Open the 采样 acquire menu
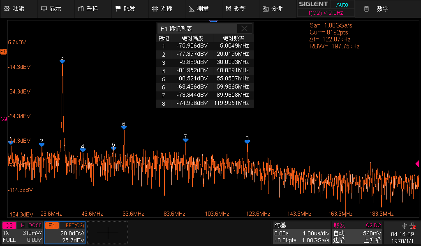This screenshot has width=421, height=246. tap(88, 9)
